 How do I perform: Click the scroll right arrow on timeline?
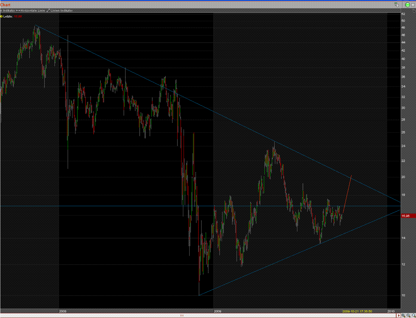[x=398, y=315]
